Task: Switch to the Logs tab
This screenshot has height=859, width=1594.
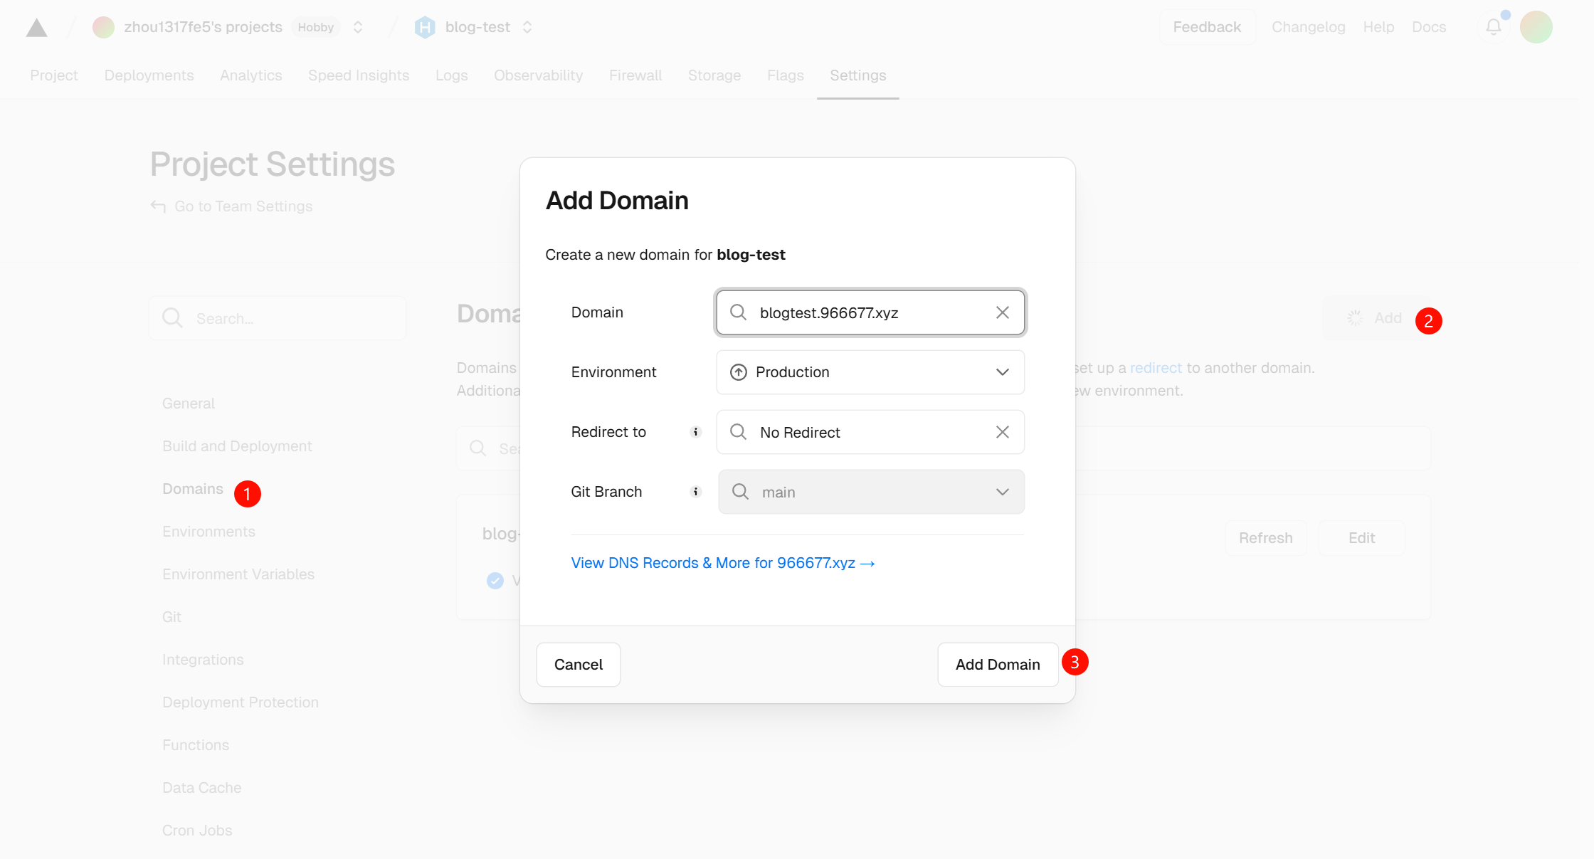Action: tap(451, 75)
